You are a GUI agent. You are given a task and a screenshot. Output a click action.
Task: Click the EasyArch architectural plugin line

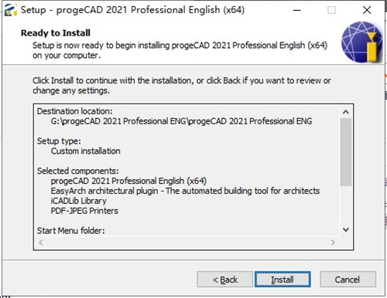click(x=185, y=191)
